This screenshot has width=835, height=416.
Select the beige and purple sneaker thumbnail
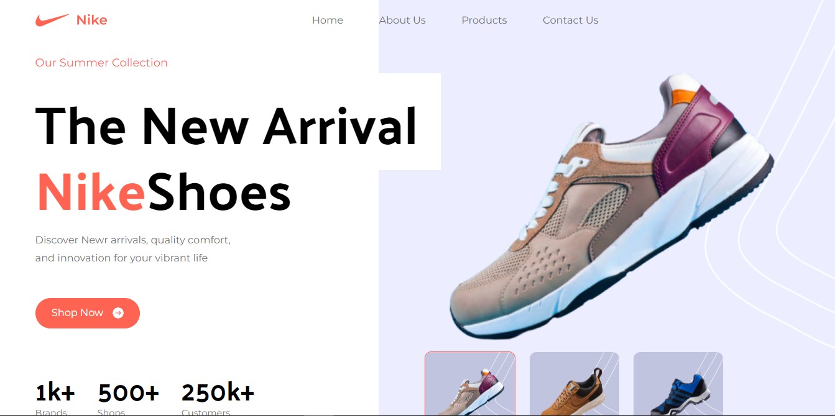(470, 384)
